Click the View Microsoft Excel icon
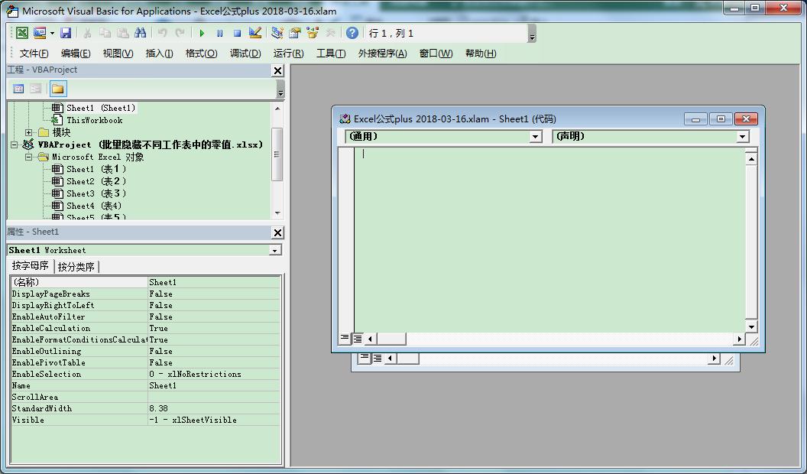 [x=22, y=33]
